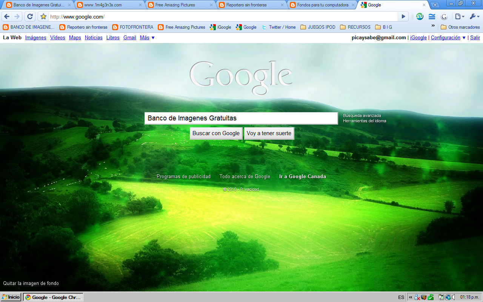The height and width of the screenshot is (302, 483).
Task: Open the StumbleUpon extension icon
Action: click(420, 17)
